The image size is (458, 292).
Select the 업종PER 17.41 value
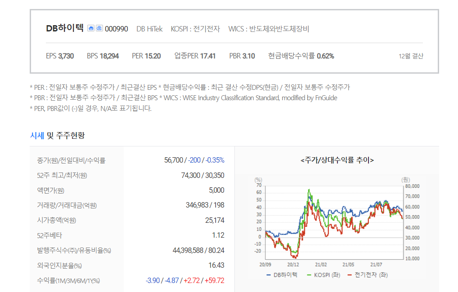[x=195, y=56]
